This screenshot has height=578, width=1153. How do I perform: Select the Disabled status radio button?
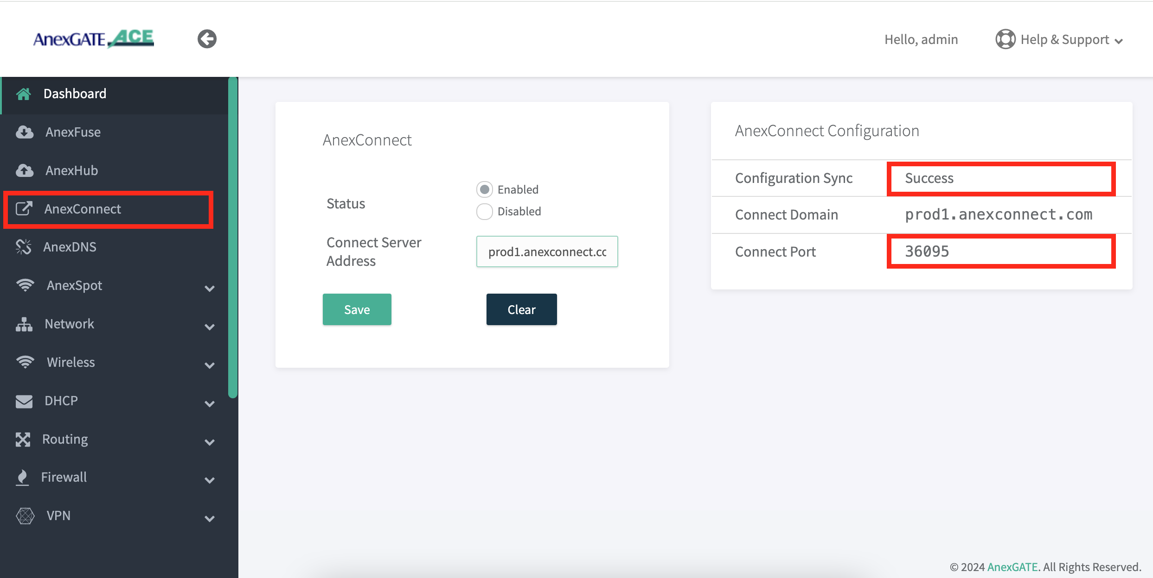coord(484,212)
